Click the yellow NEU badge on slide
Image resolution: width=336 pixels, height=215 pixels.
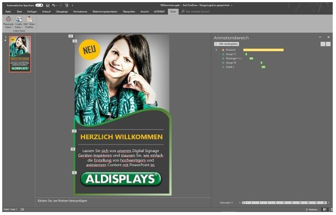point(89,50)
